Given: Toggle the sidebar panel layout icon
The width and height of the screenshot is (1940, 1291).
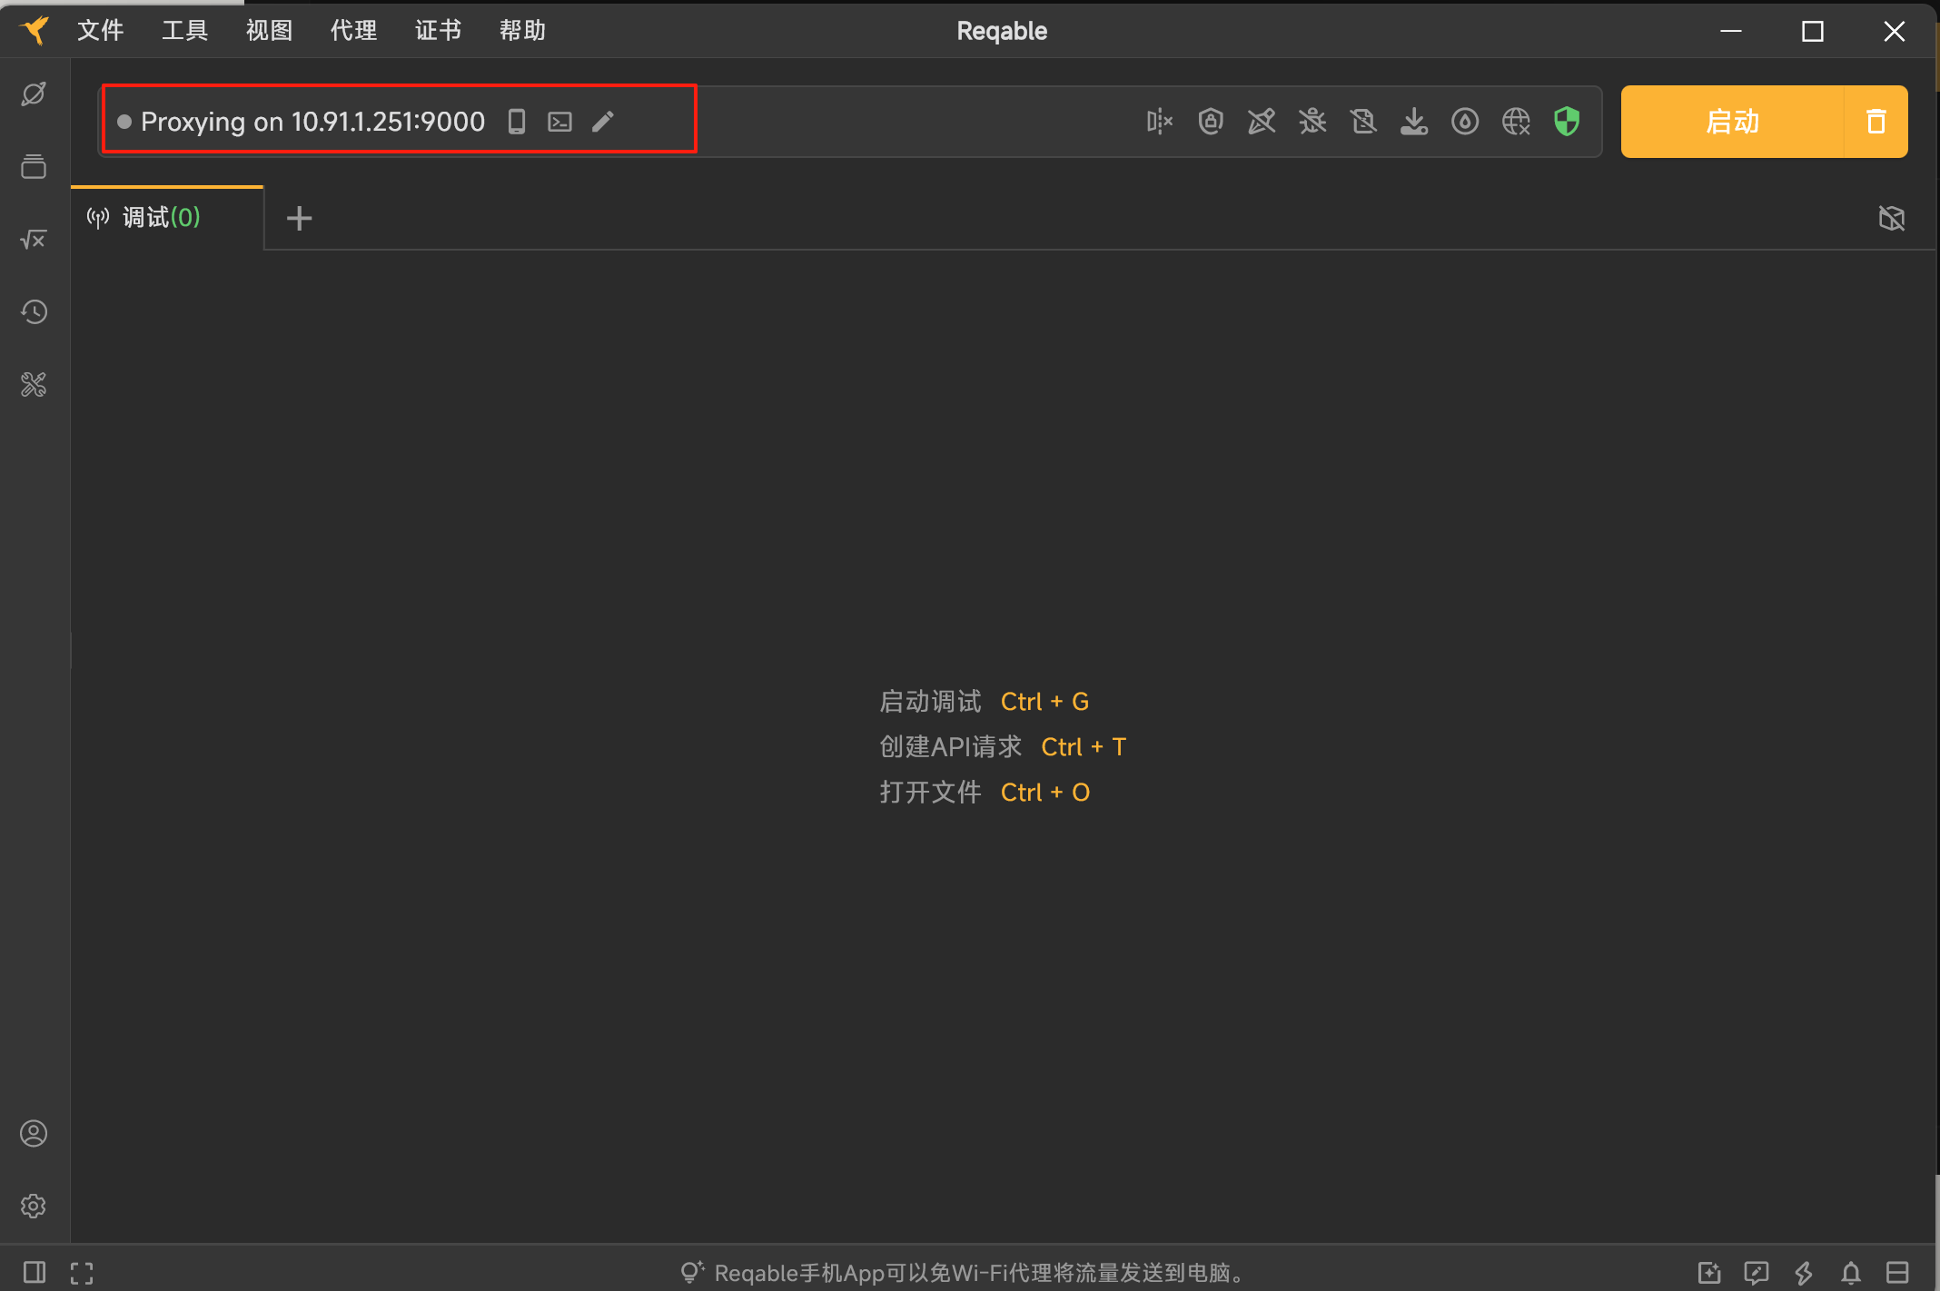Looking at the screenshot, I should [x=34, y=1272].
